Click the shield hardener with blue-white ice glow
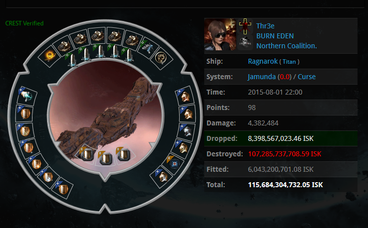This screenshot has width=368, height=228. click(x=48, y=177)
